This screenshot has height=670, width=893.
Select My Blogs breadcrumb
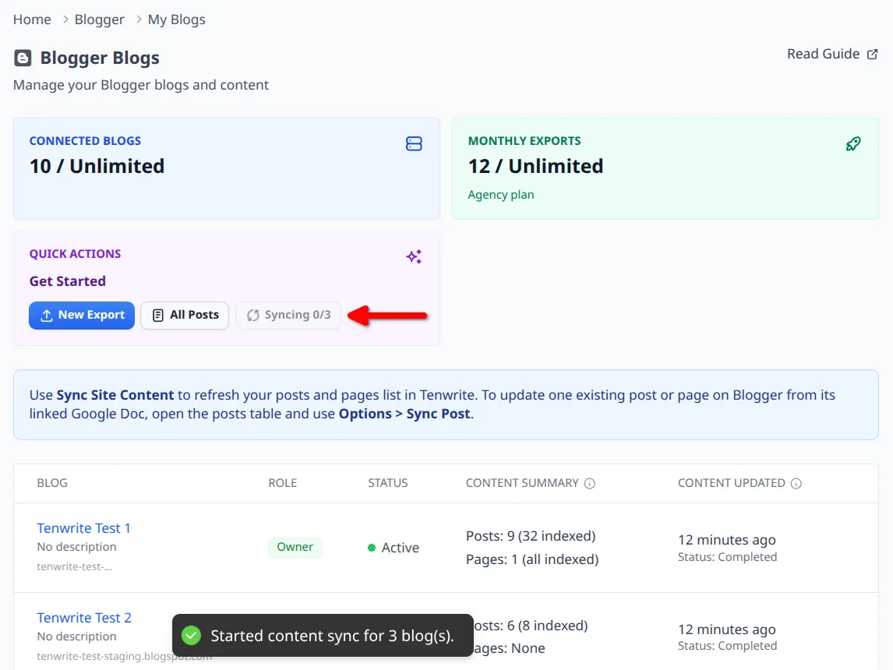(x=177, y=19)
